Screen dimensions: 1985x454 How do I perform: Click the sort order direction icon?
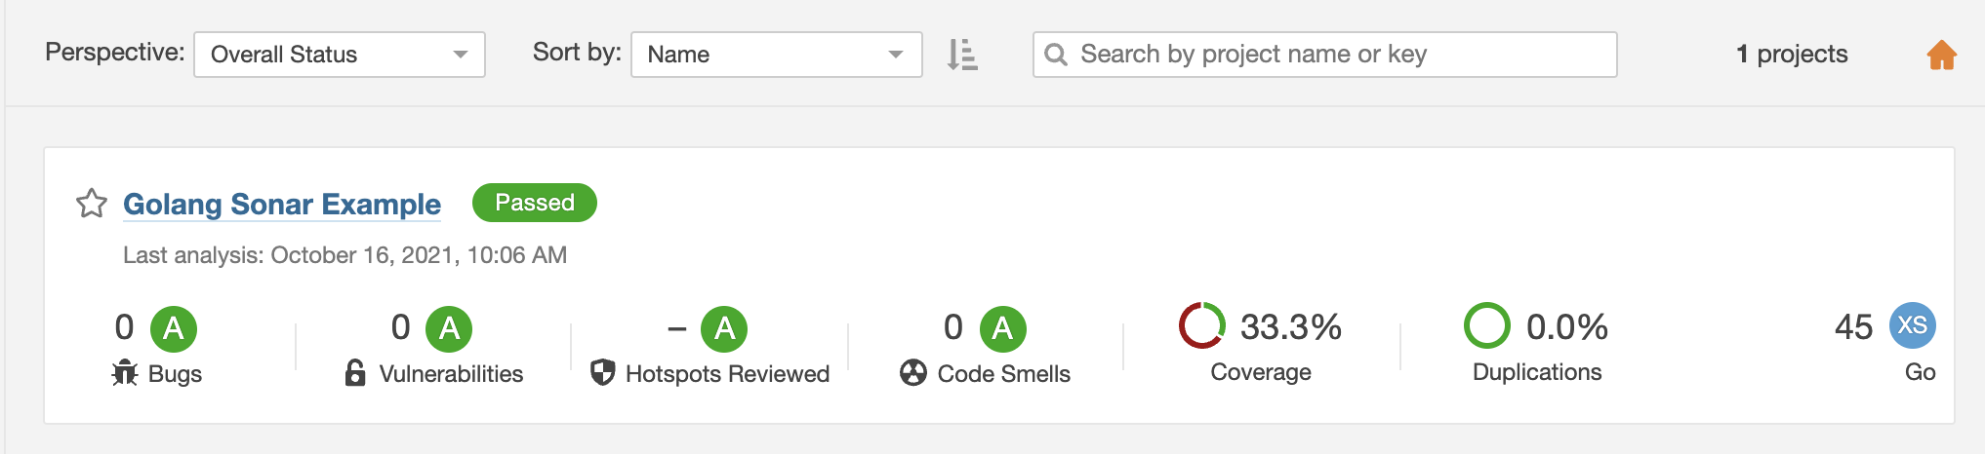coord(962,55)
